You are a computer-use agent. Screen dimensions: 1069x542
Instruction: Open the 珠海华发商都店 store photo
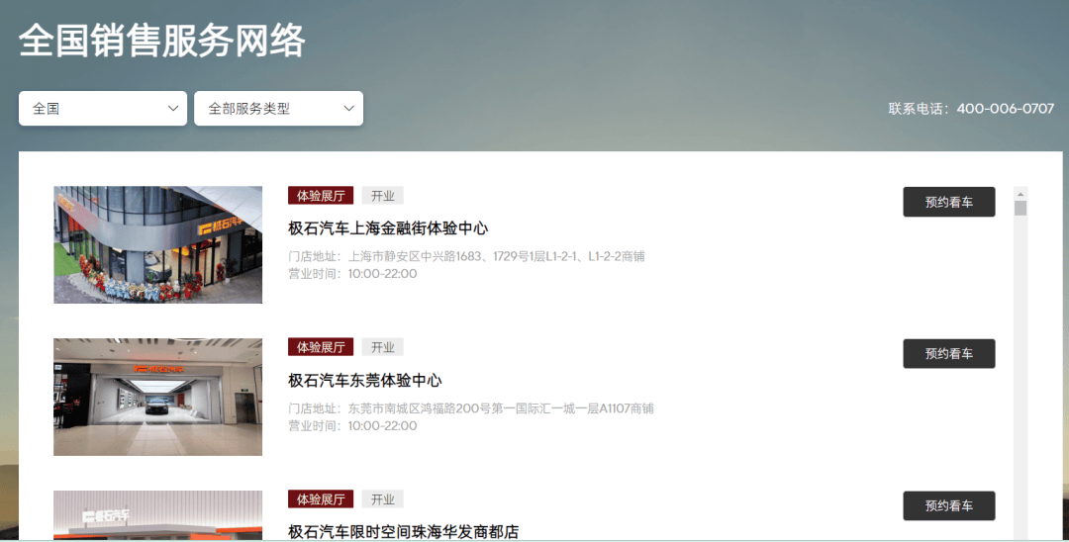(x=158, y=515)
